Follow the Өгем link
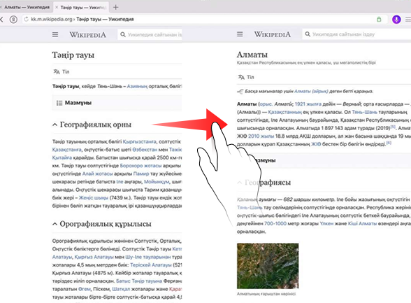The image size is (411, 303). pos(85,289)
